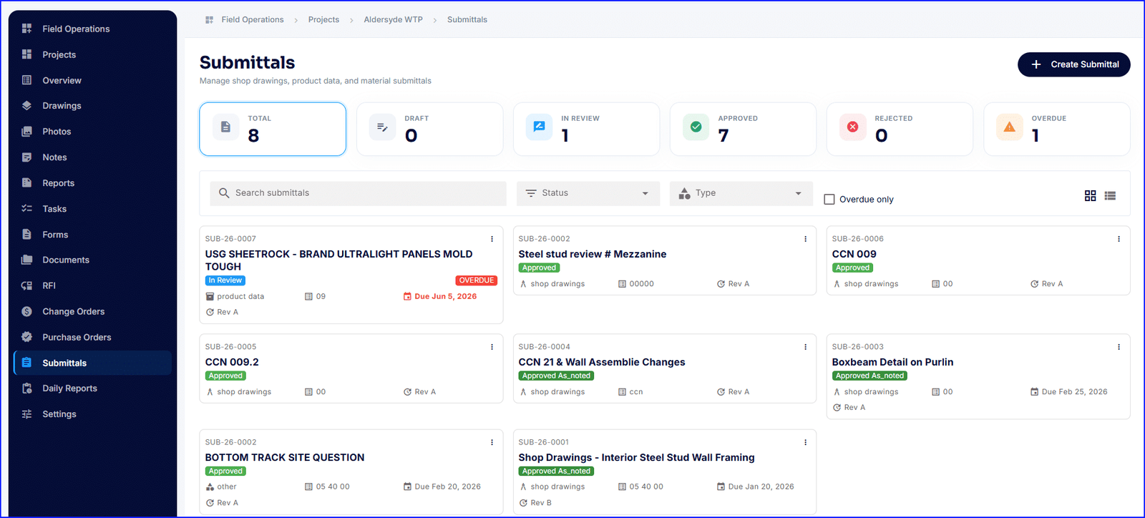Click the RFI icon in sidebar
This screenshot has width=1145, height=518.
(27, 285)
